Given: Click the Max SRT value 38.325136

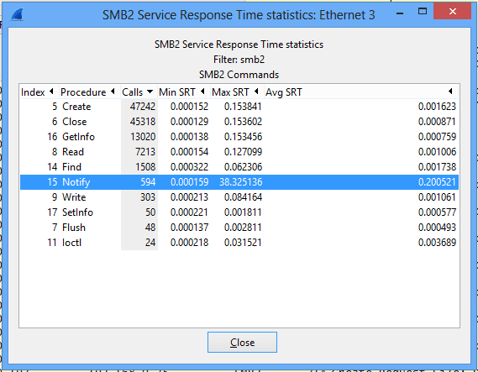Looking at the screenshot, I should coord(241,182).
